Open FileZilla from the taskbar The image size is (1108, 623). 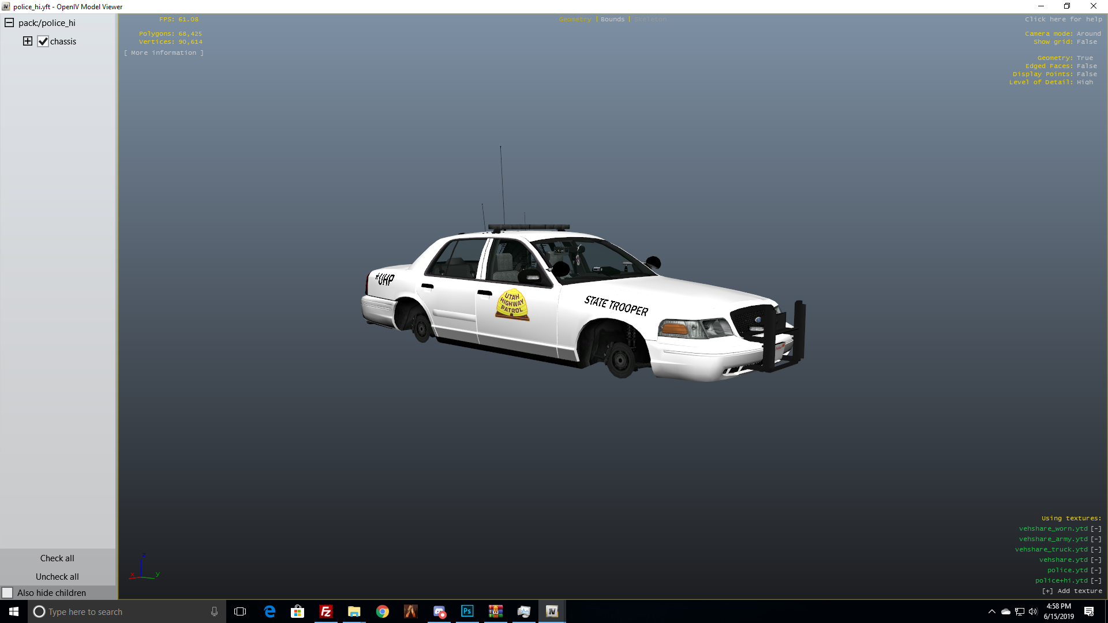coord(326,611)
